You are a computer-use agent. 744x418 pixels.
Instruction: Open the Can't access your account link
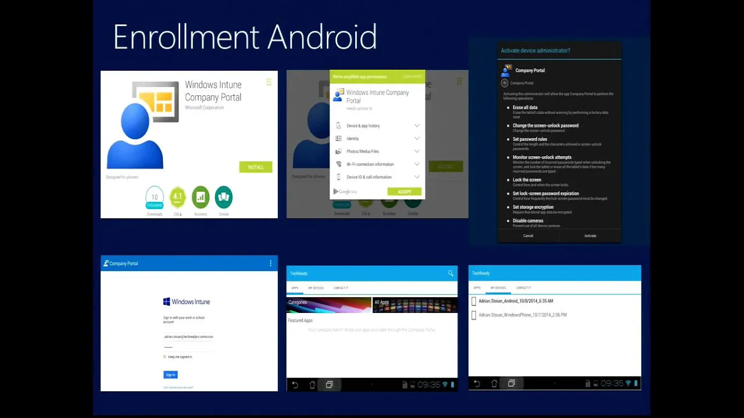click(x=178, y=387)
